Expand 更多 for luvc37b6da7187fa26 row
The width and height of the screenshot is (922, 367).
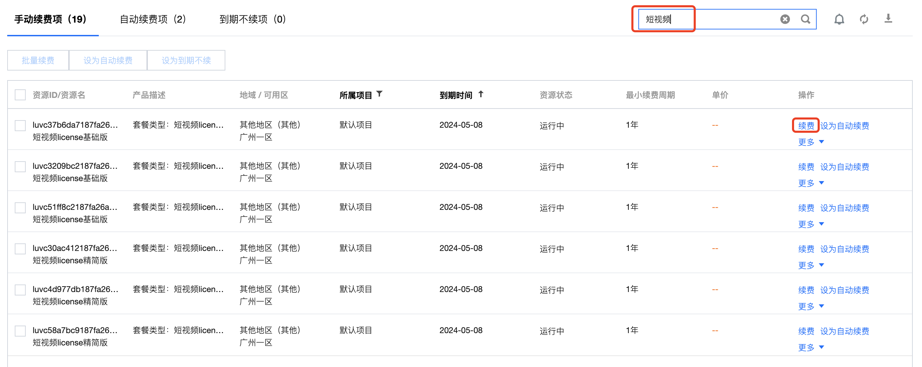click(811, 142)
